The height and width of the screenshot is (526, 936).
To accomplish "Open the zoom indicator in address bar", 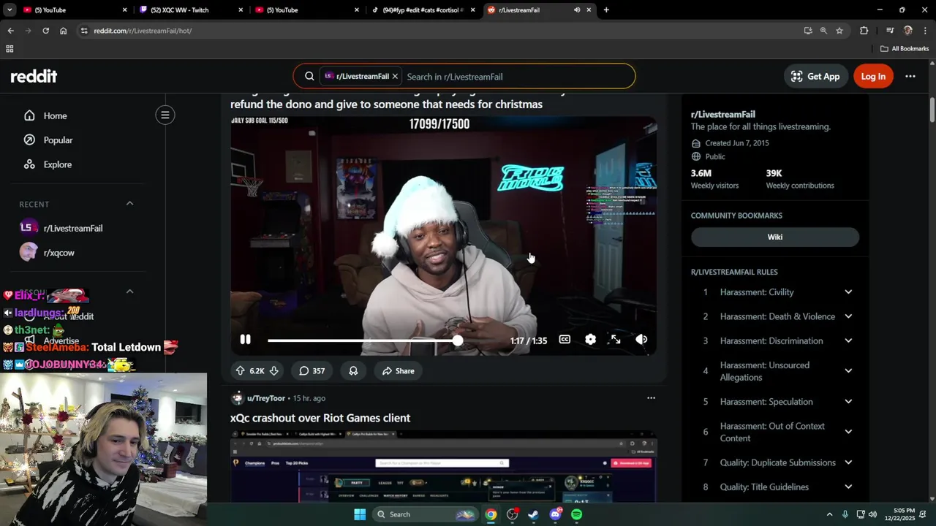I will tap(823, 31).
